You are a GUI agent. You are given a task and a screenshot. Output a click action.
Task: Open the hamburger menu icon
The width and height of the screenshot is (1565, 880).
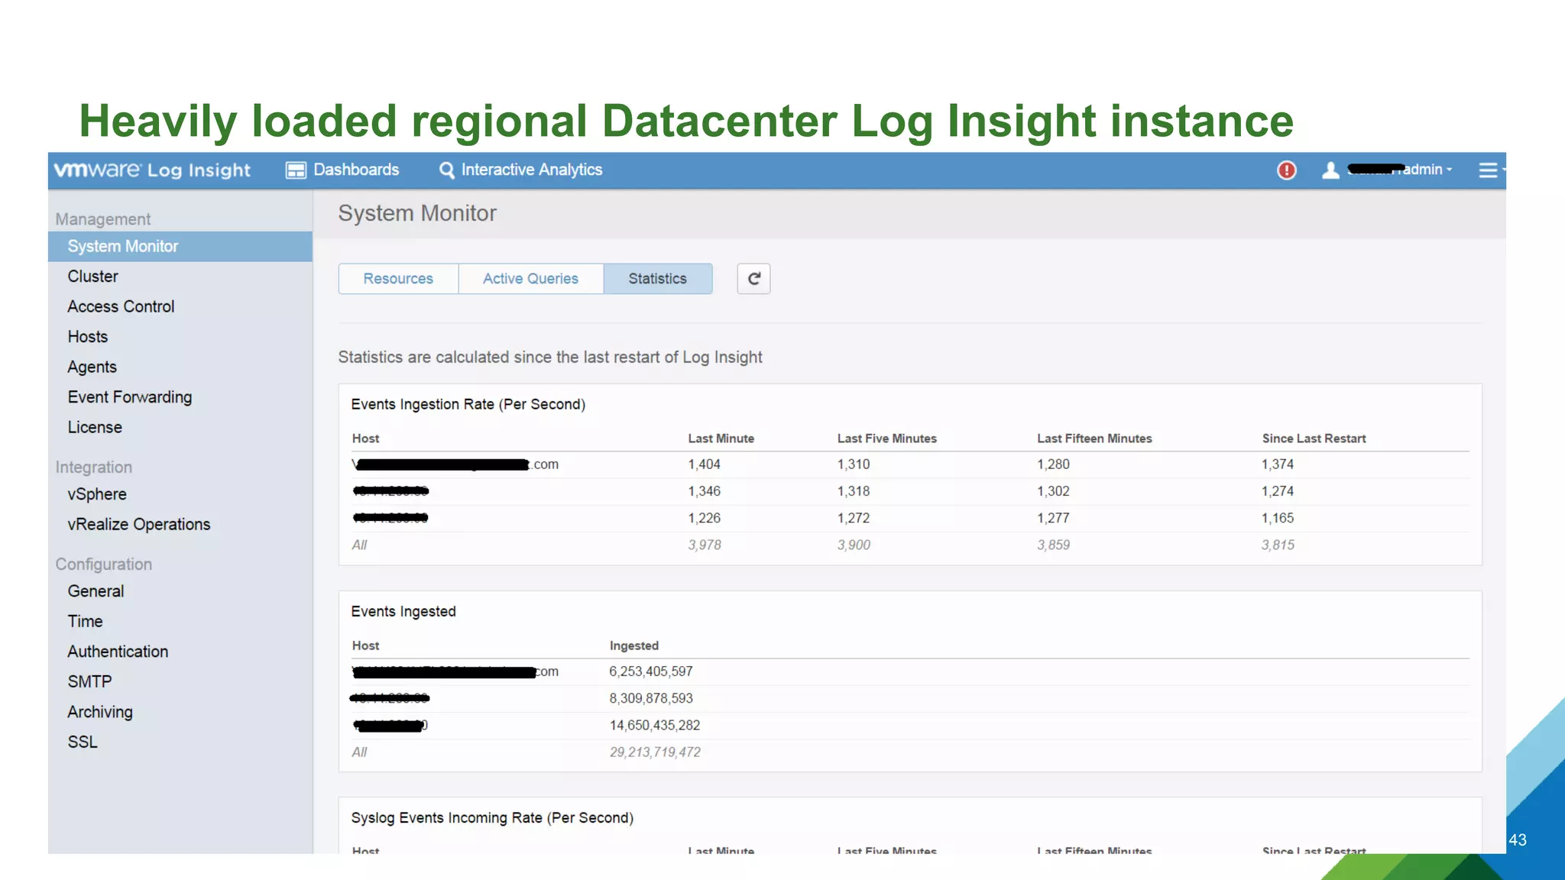(1488, 170)
